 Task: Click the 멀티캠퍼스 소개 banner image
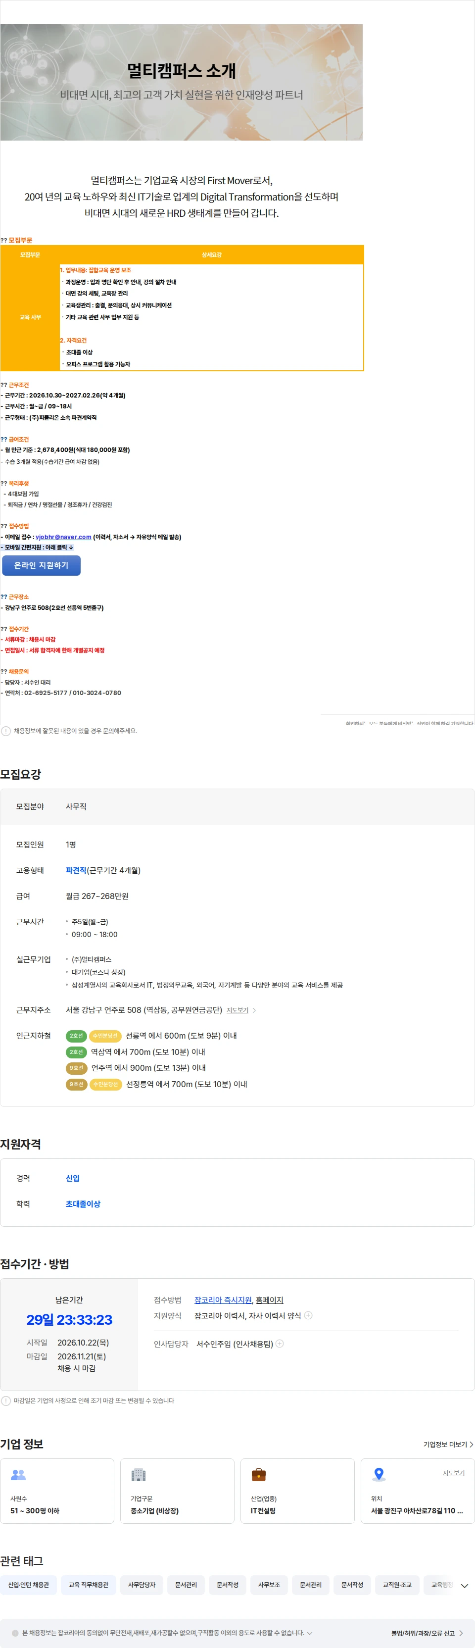coord(182,83)
